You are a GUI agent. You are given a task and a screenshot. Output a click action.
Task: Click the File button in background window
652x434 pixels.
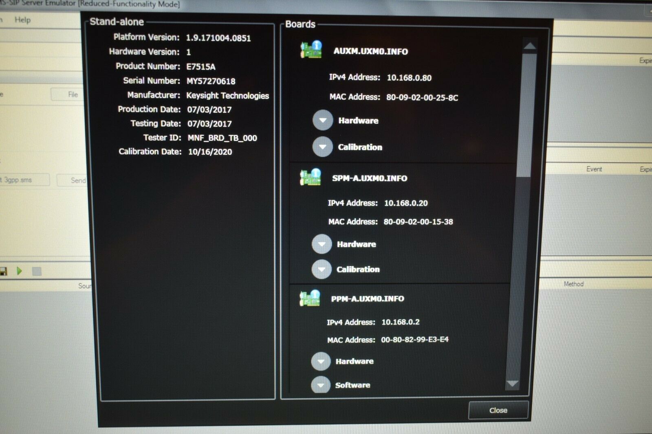[x=73, y=94]
